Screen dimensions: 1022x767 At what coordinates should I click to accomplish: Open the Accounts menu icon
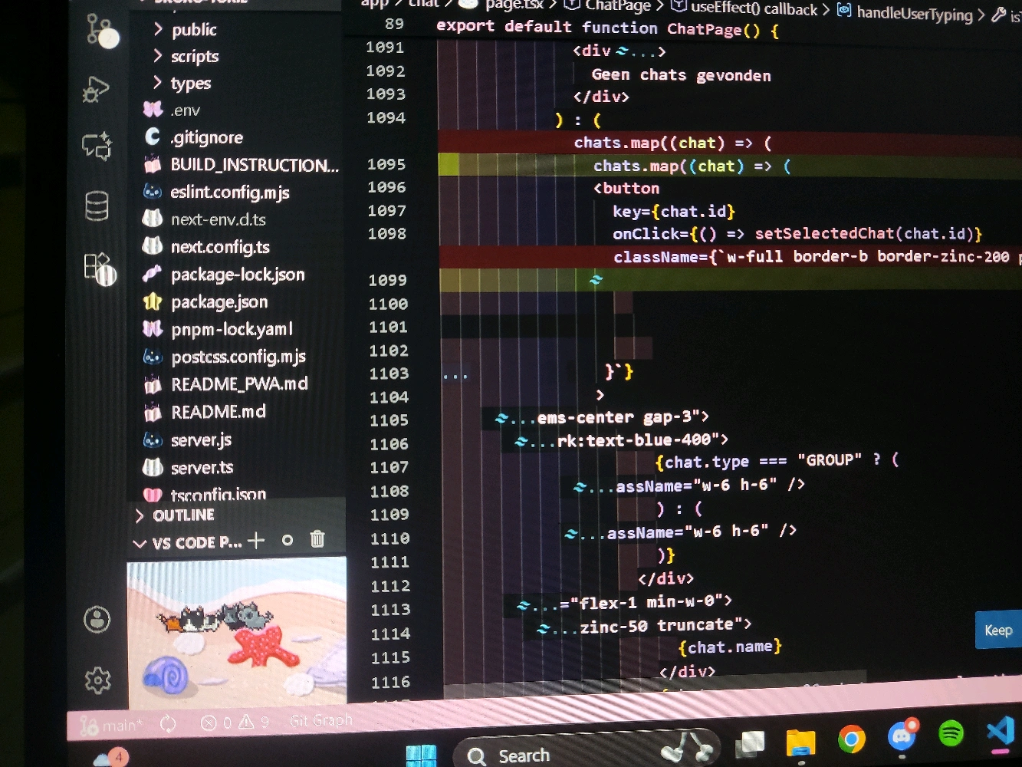click(97, 619)
